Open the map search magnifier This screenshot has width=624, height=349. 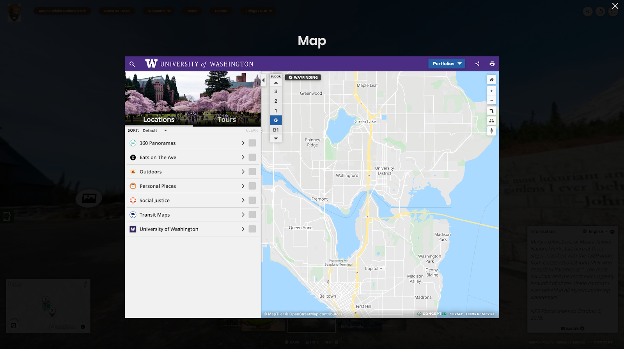point(132,64)
